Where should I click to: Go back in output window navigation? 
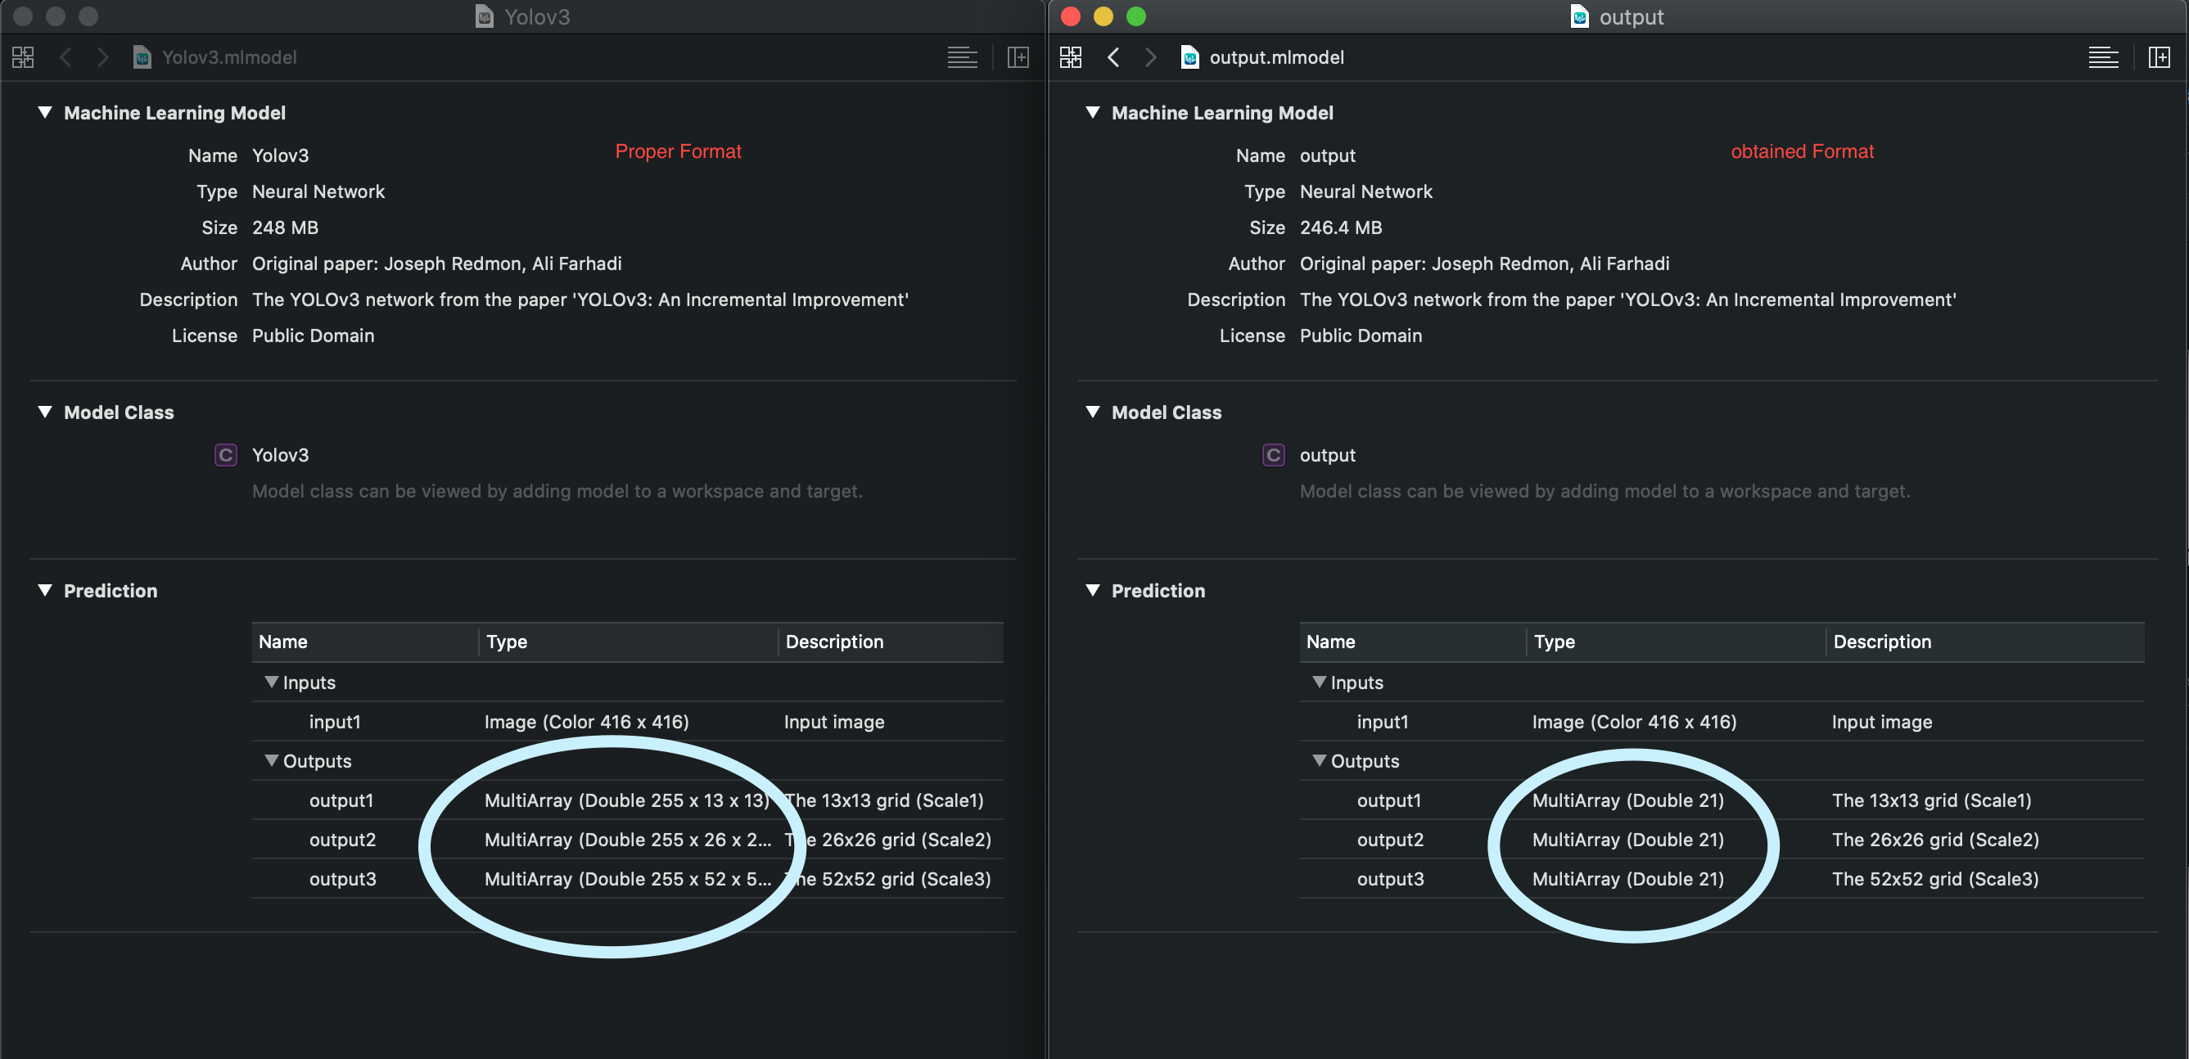1113,58
